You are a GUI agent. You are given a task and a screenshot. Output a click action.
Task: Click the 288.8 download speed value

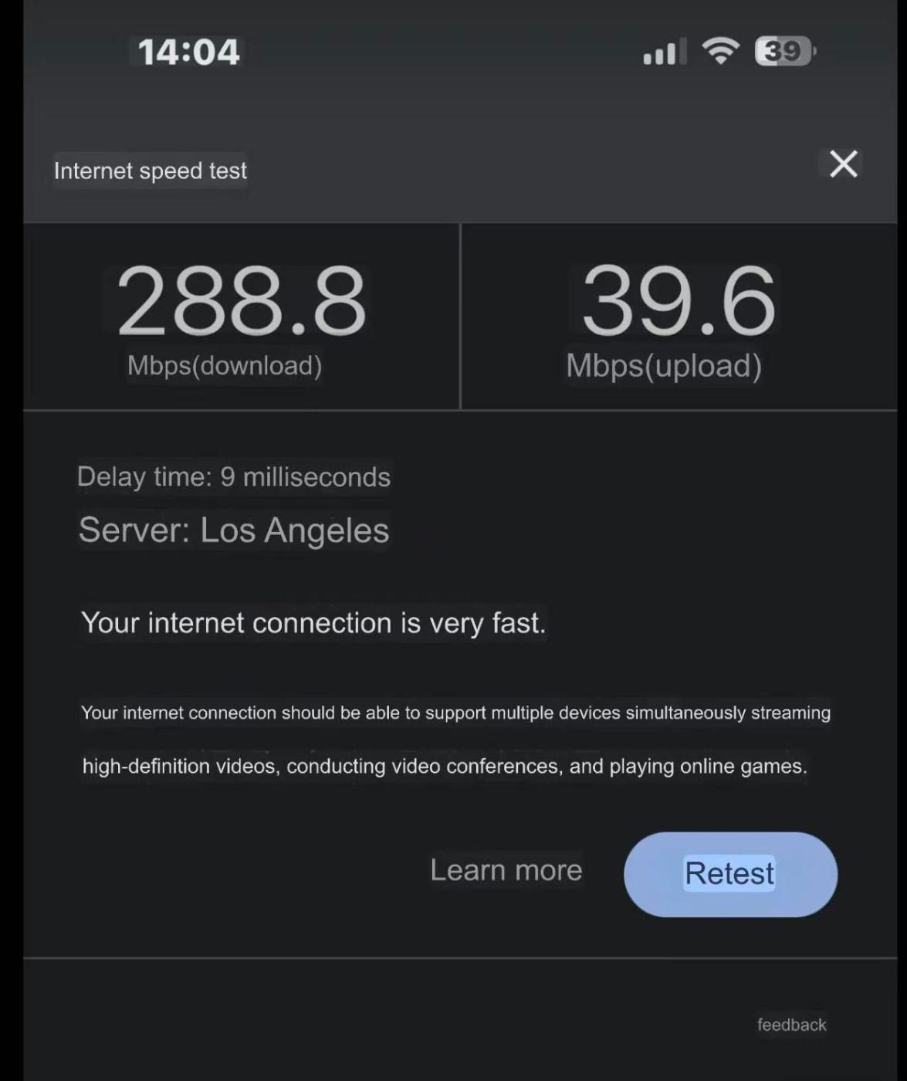(241, 301)
